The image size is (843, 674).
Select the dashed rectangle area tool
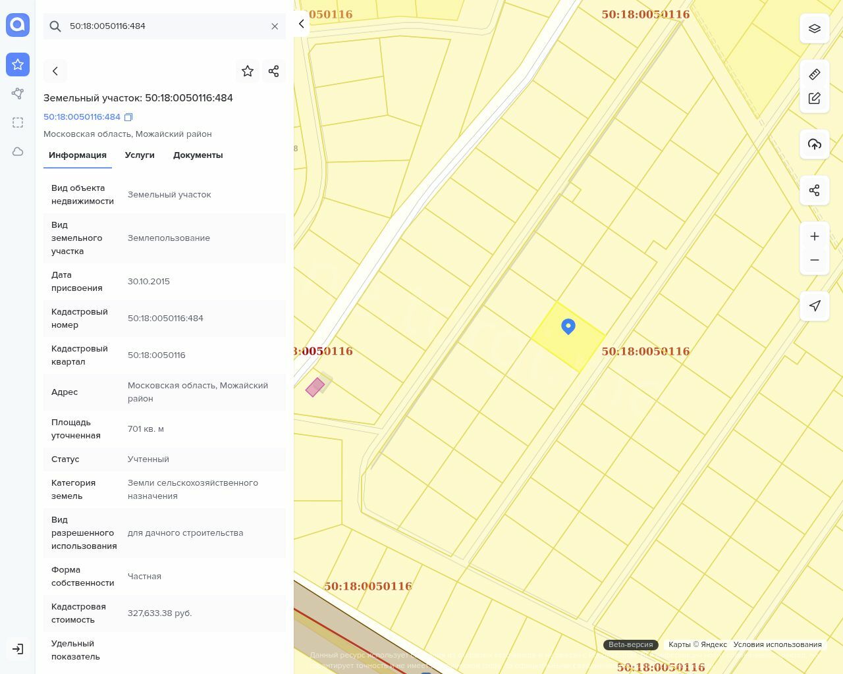(18, 122)
